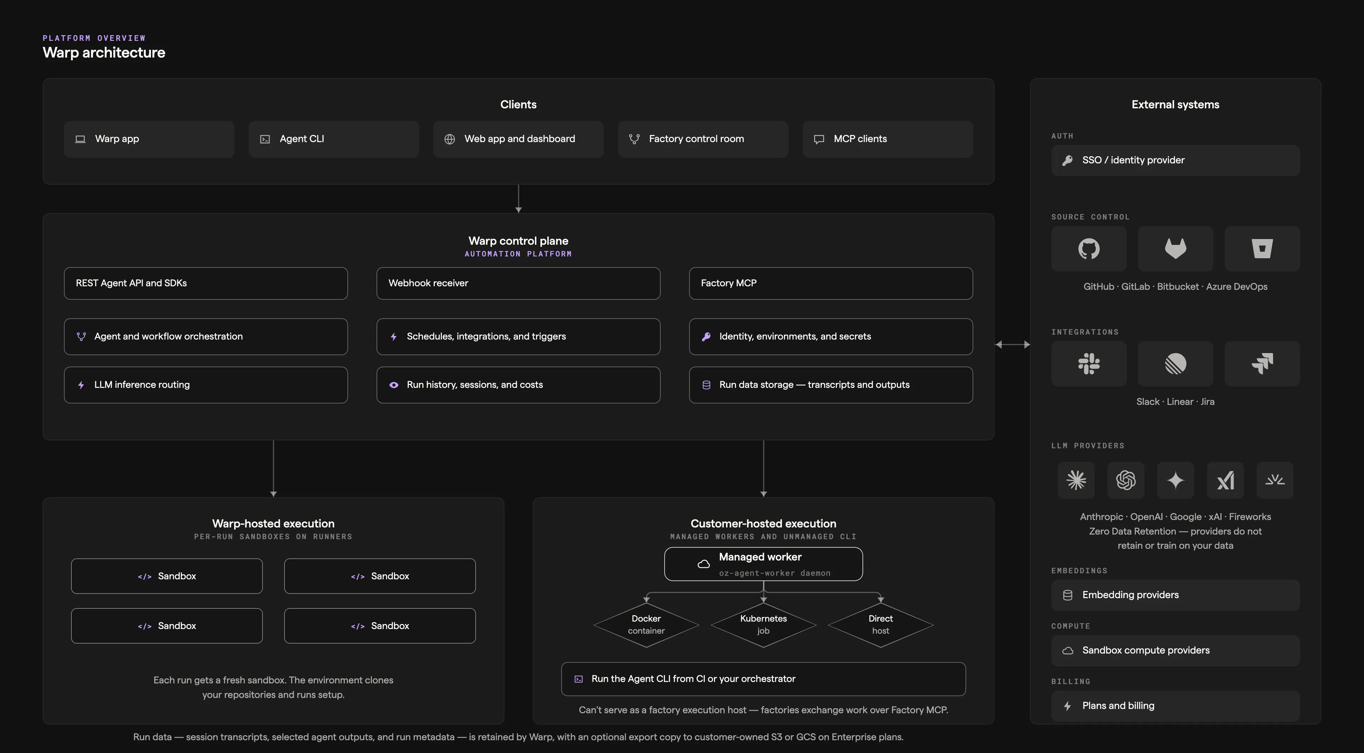Image resolution: width=1364 pixels, height=753 pixels.
Task: Click the Google Gemini sparkle tile
Action: (1175, 480)
